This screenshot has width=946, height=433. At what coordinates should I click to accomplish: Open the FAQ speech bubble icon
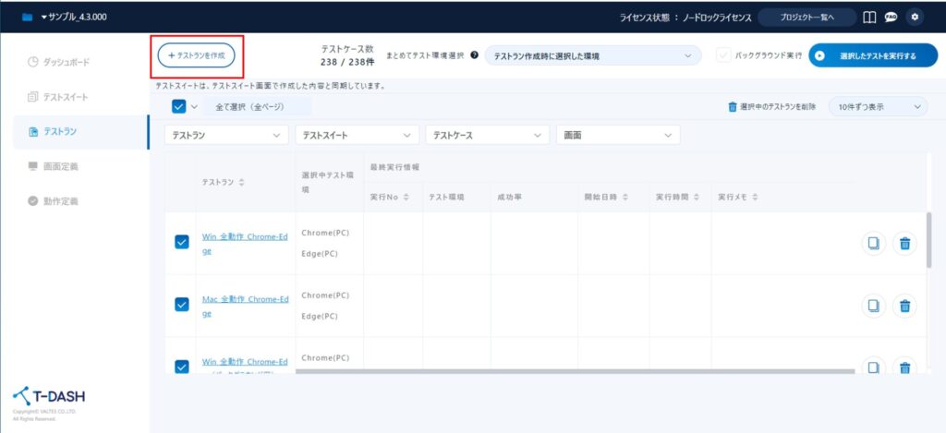point(891,17)
